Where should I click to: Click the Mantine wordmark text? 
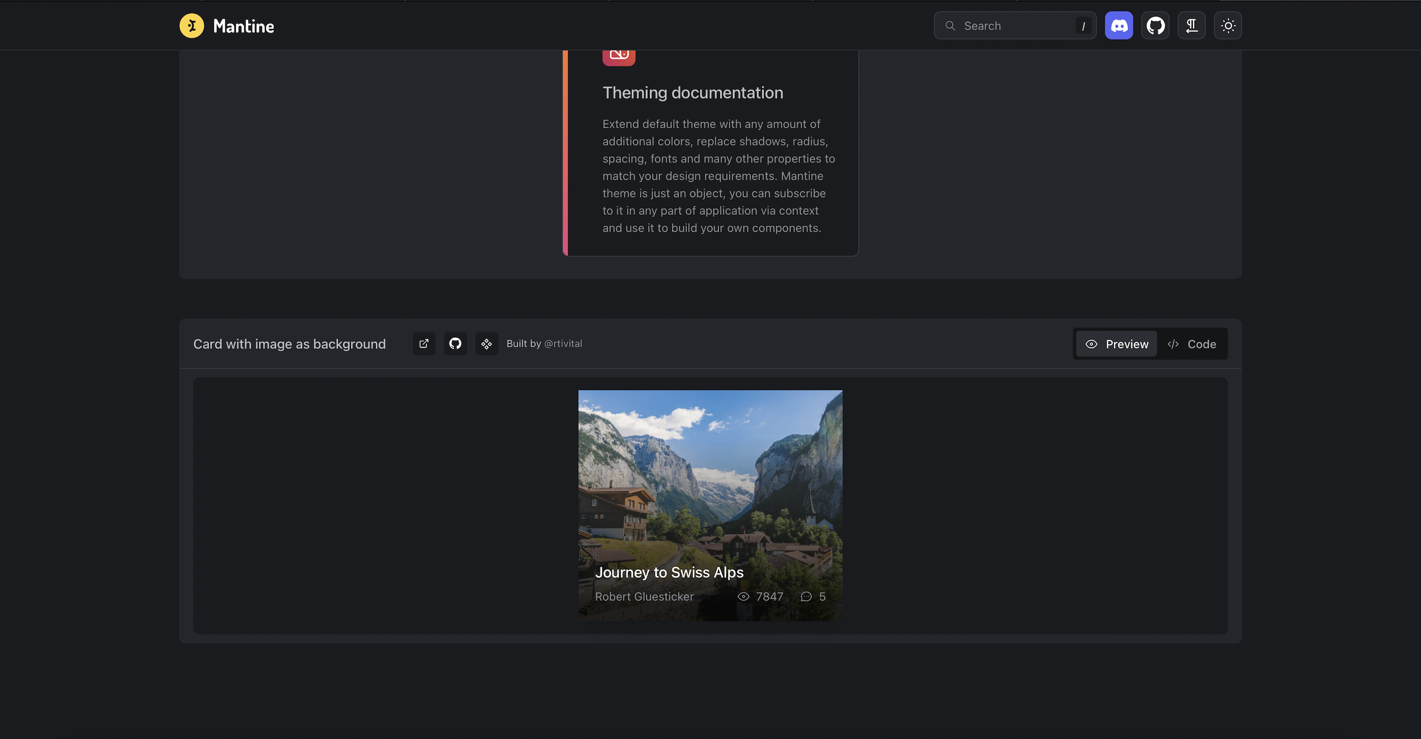pos(243,26)
